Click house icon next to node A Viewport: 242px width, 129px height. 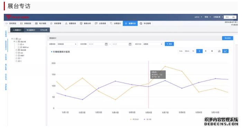[21, 44]
